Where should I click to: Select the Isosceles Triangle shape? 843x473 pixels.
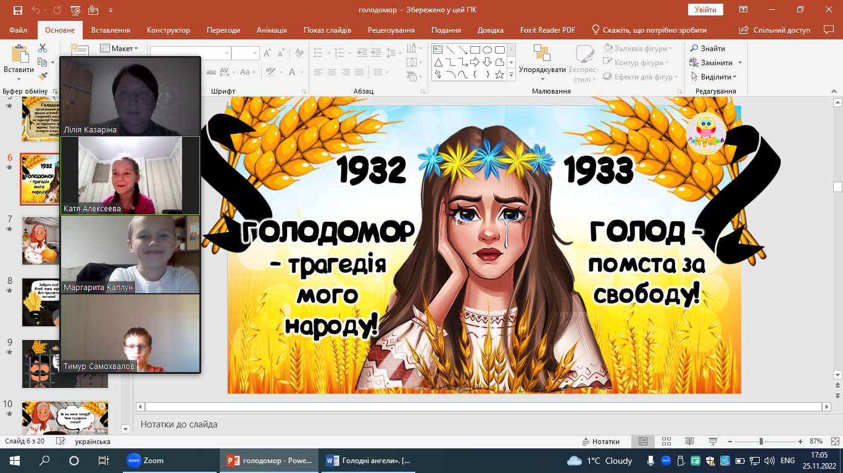pyautogui.click(x=438, y=62)
